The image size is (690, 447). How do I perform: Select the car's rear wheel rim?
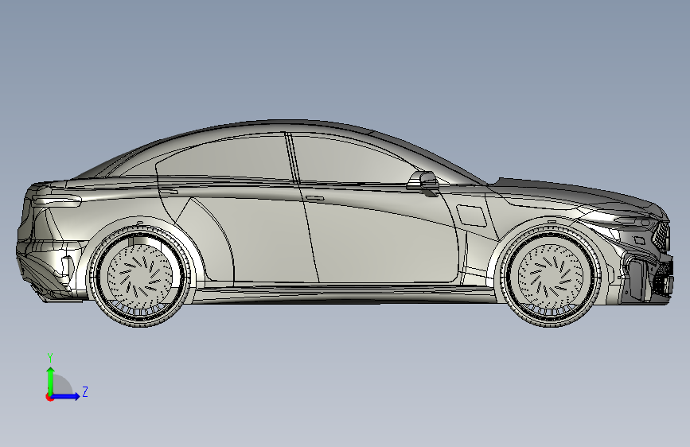pos(140,278)
